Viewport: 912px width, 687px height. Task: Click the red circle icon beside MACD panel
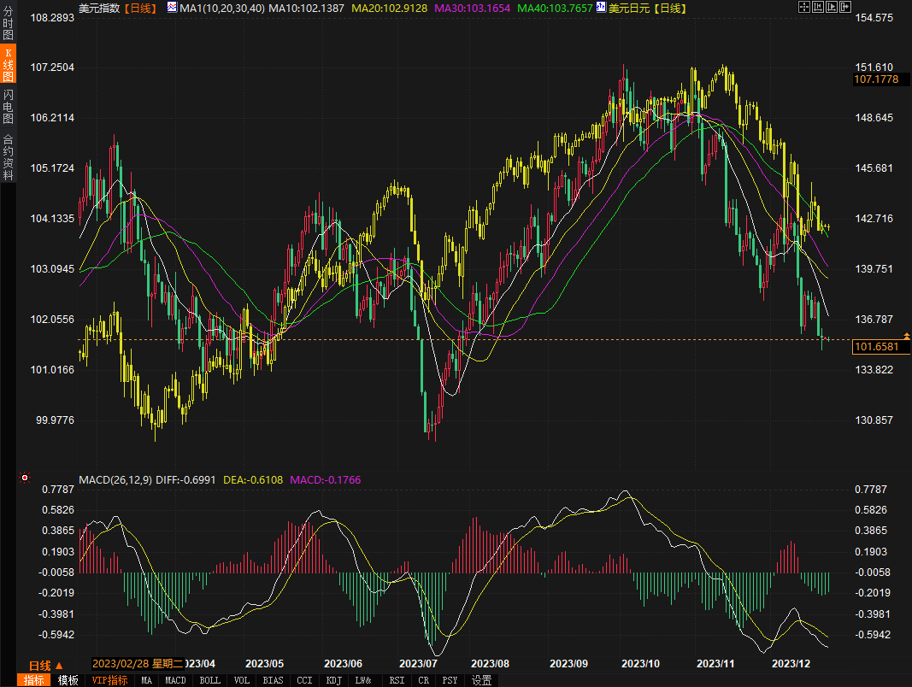tap(25, 478)
